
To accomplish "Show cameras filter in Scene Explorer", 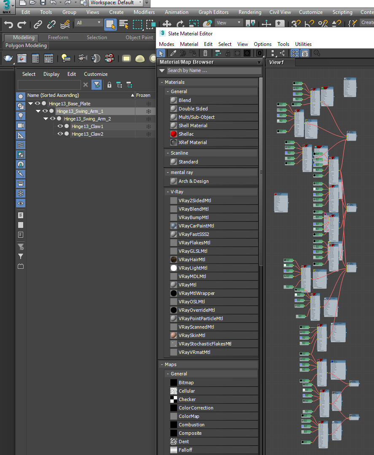I will pos(21,126).
